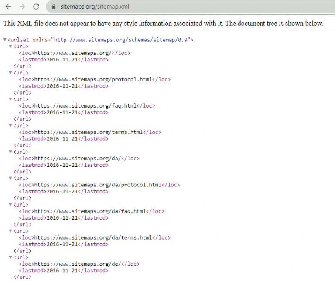Click the lastmod date under org/faq.html

tap(62, 112)
